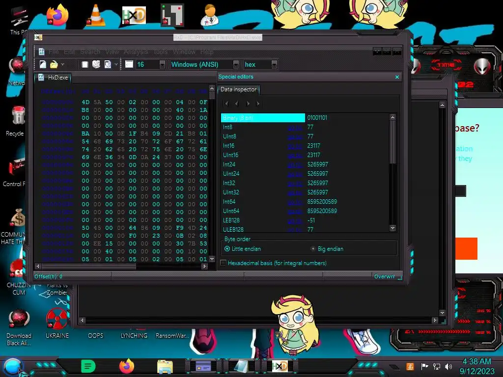Image resolution: width=503 pixels, height=377 pixels.
Task: Click the hex view horizontal scrollbar left arrow
Action: click(x=38, y=266)
